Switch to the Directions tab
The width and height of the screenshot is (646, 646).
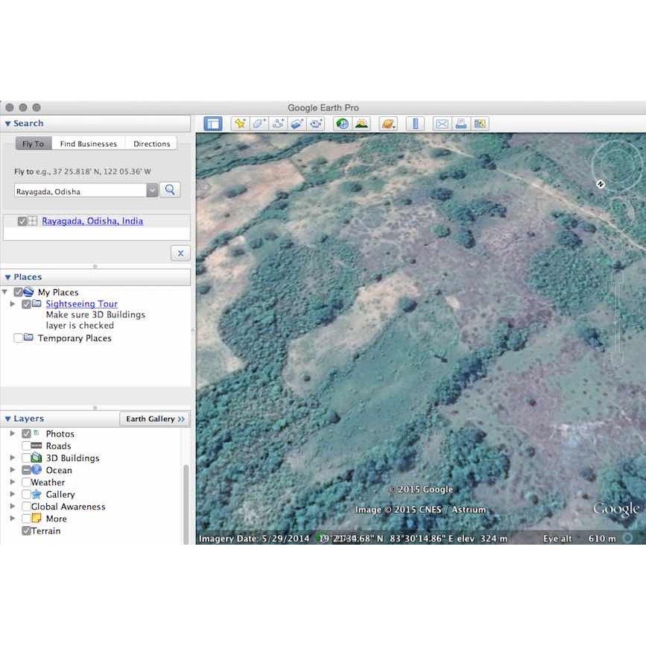tap(151, 144)
